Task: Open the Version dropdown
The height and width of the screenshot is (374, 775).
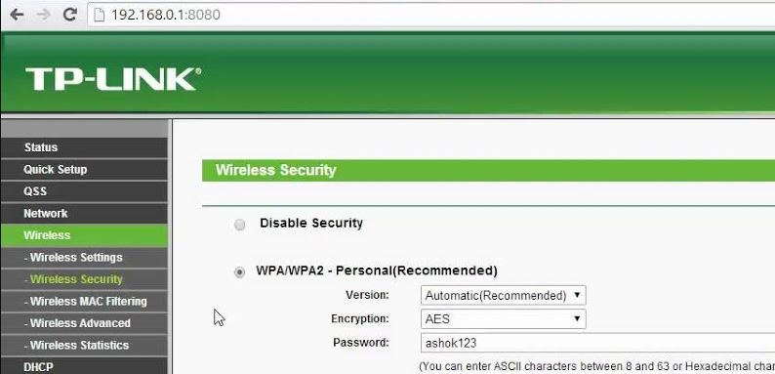Action: (503, 295)
